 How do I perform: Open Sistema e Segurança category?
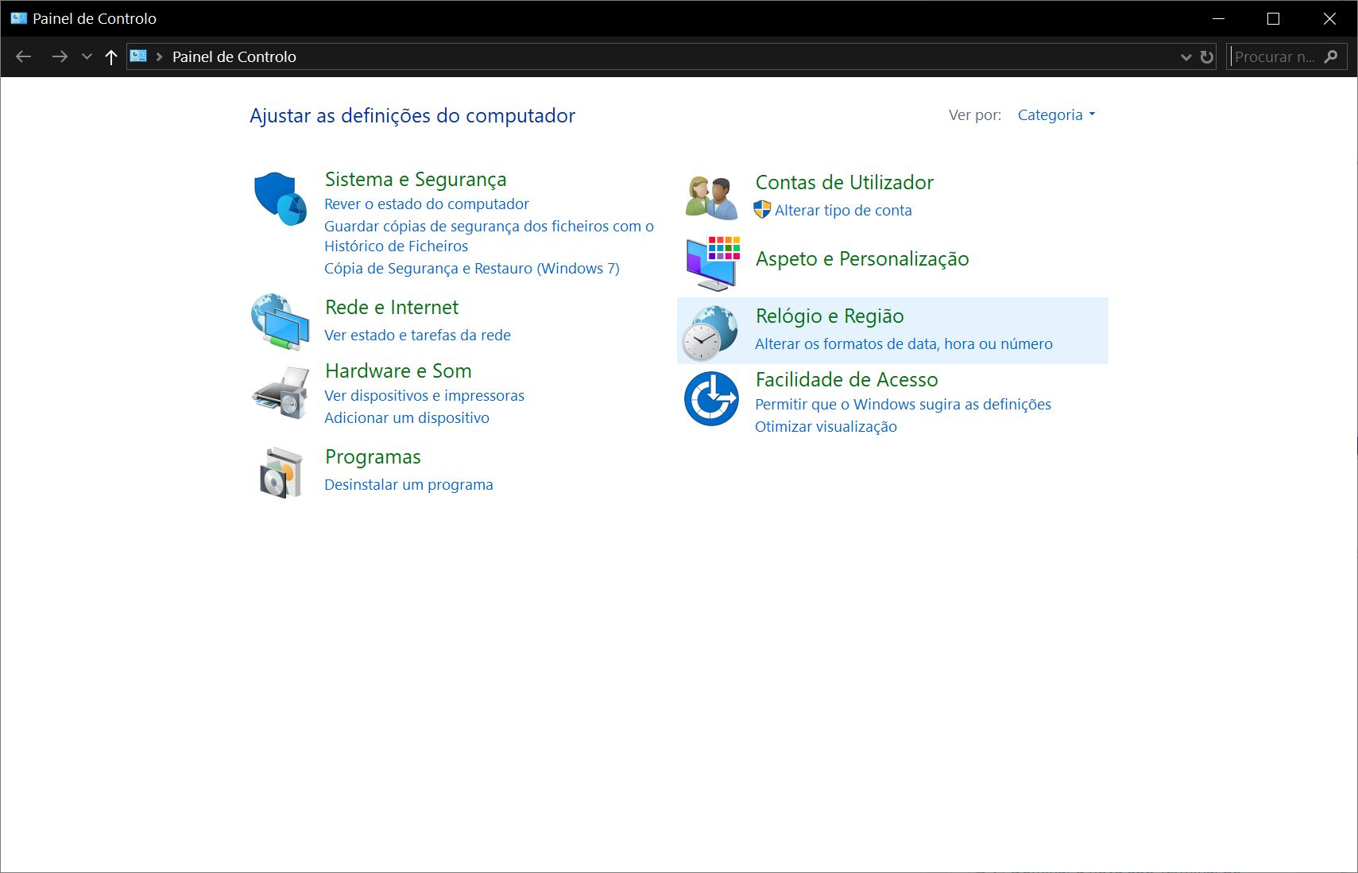tap(416, 180)
